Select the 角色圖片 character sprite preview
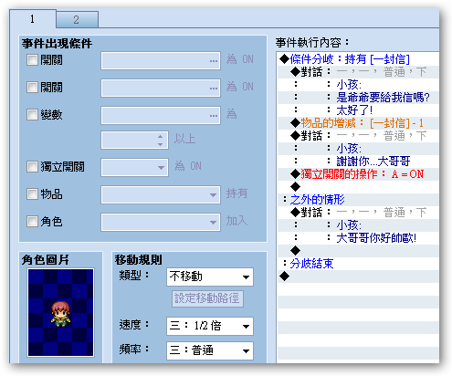This screenshot has width=452, height=376. (61, 312)
